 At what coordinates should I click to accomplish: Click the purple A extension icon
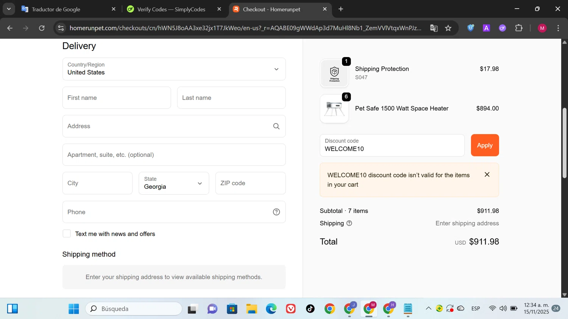[487, 28]
